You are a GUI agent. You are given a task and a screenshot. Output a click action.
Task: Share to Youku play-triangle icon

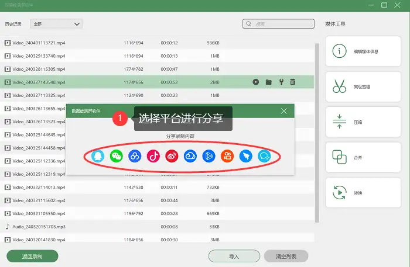point(209,156)
